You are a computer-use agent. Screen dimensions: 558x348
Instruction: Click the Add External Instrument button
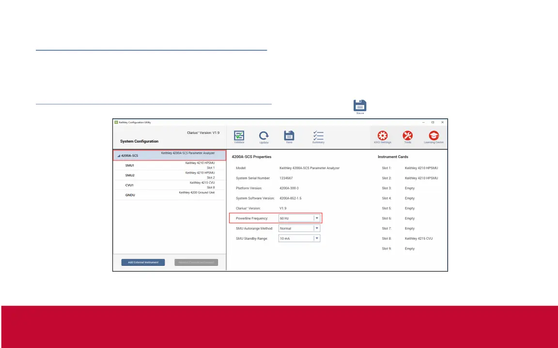tap(143, 262)
